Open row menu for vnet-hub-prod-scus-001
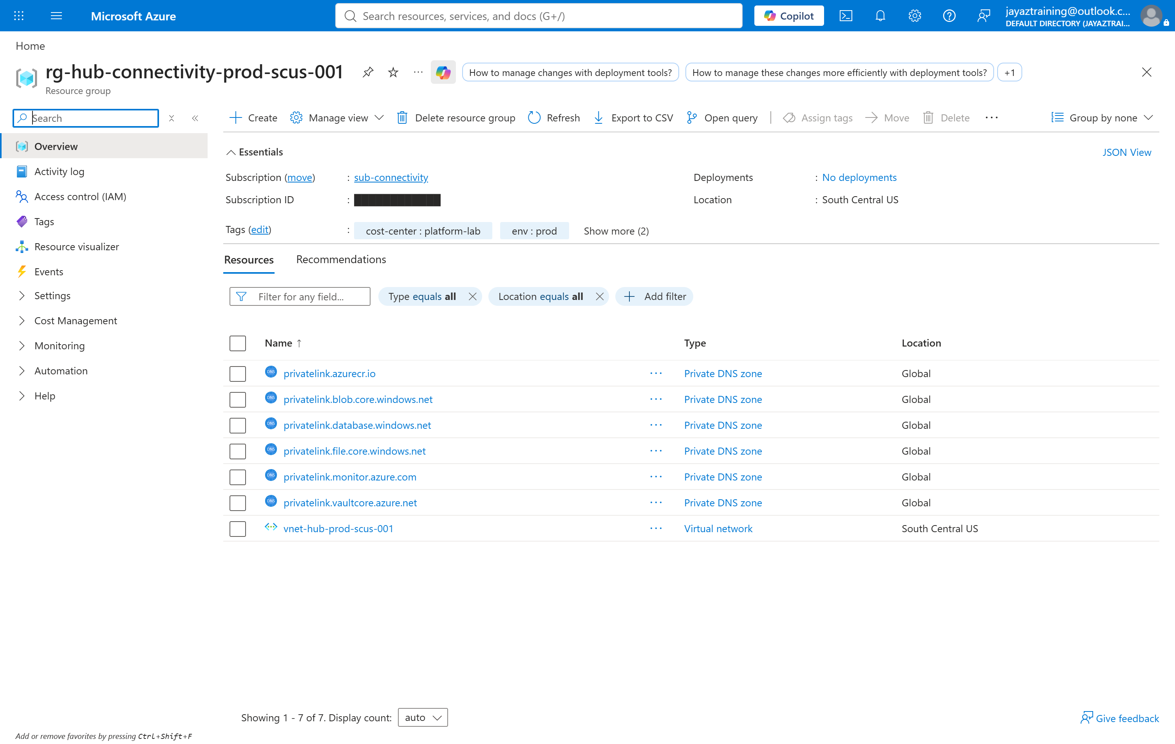 tap(656, 528)
